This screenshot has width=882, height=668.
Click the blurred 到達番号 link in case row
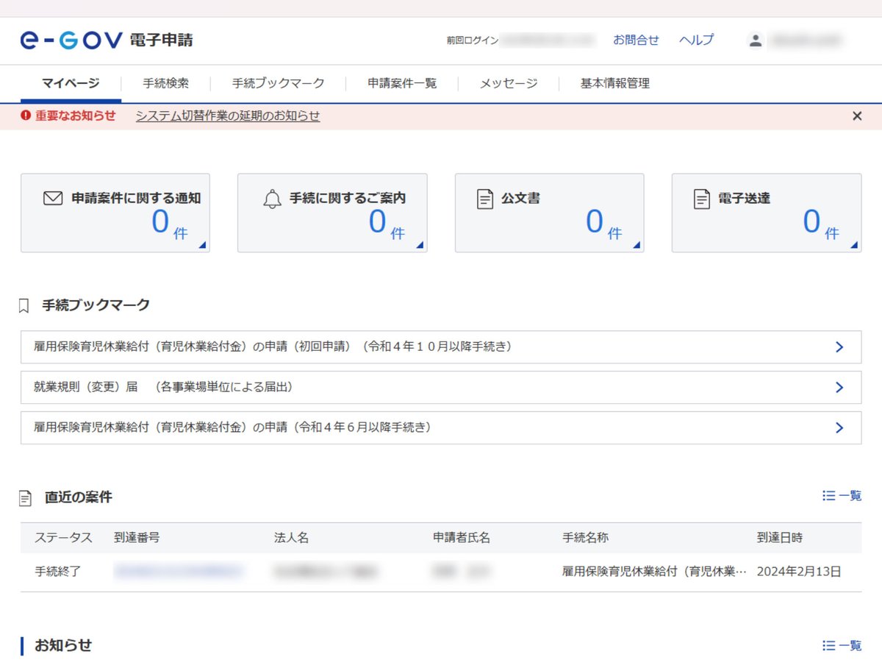click(179, 571)
